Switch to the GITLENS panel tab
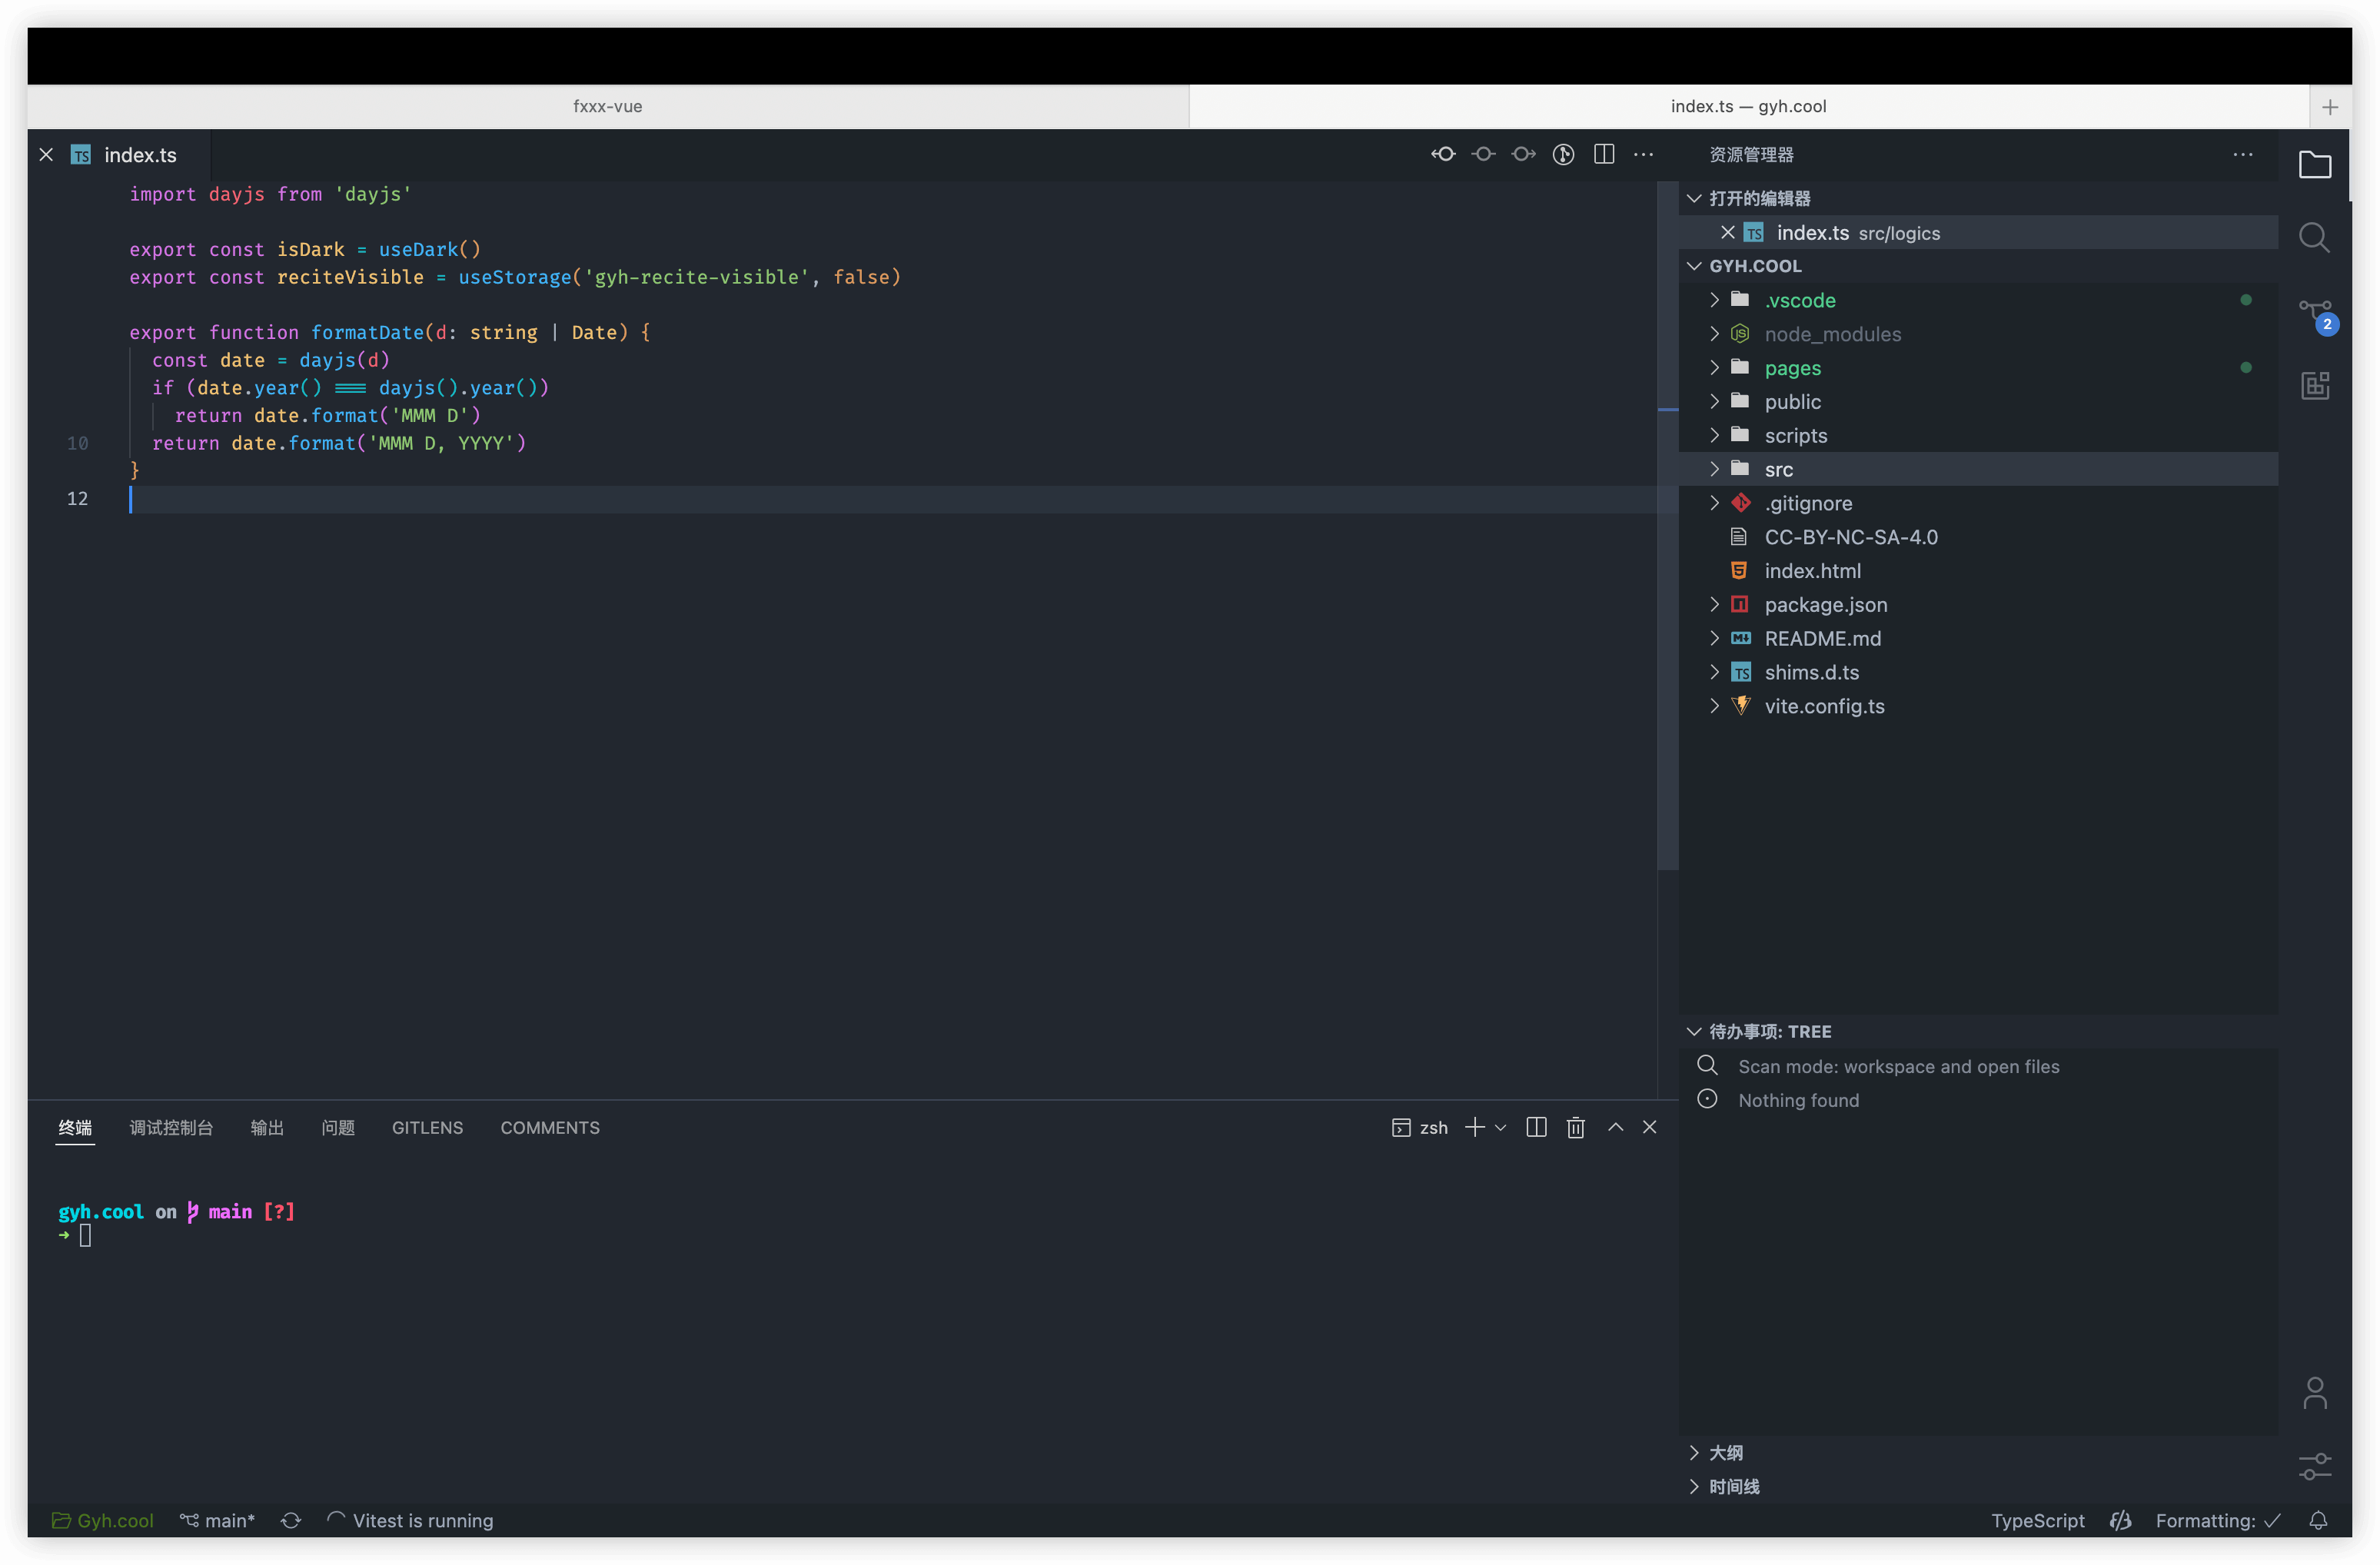2380x1565 pixels. (427, 1127)
